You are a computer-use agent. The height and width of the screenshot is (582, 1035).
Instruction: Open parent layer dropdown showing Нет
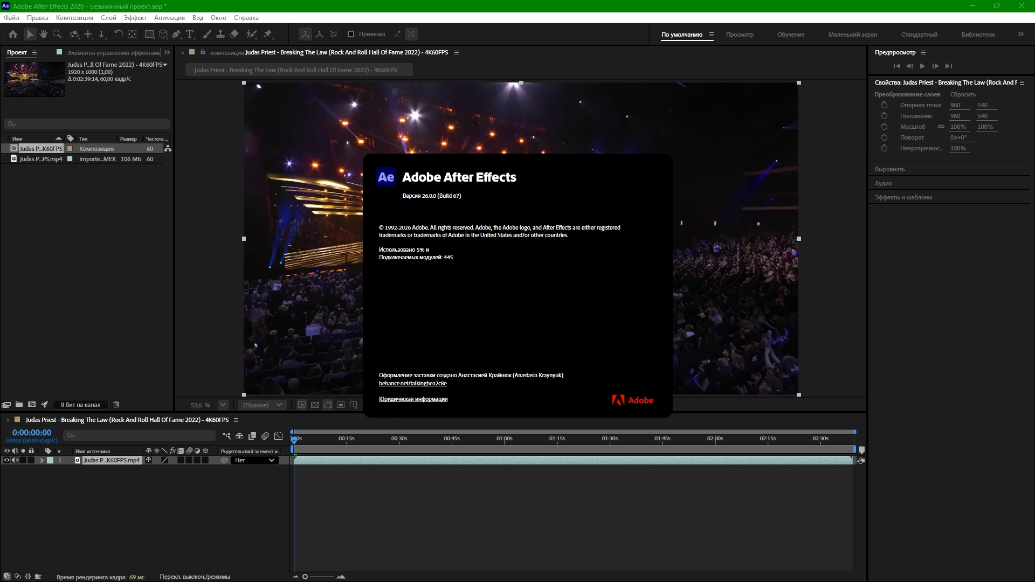[255, 460]
